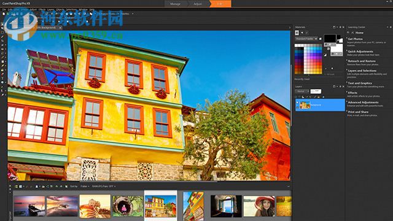This screenshot has width=393, height=221.
Task: Open Effects topic in Learning Center
Action: (352, 93)
